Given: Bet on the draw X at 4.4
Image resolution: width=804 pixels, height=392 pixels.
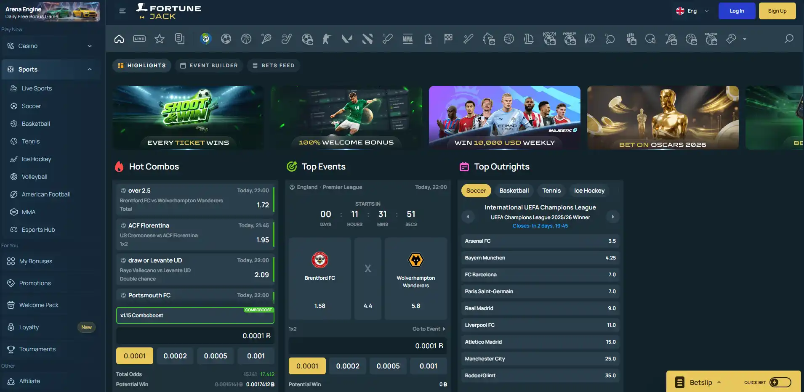Looking at the screenshot, I should coord(368,278).
